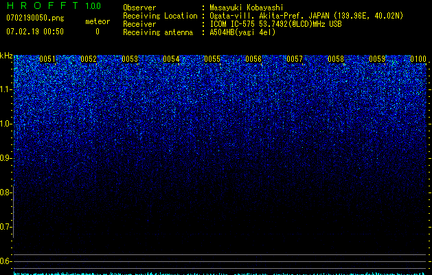432x275 pixels.
Task: Click the date stamp 07.02.19 00:50
Action: (x=35, y=32)
